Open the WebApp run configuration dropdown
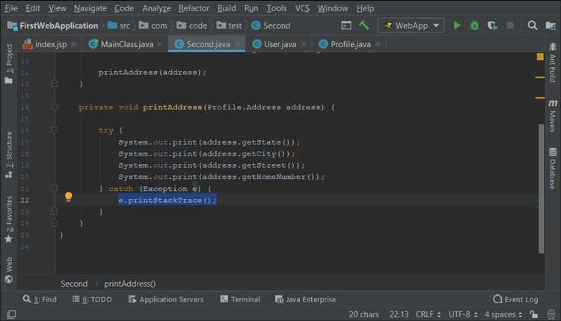This screenshot has width=561, height=321. (411, 25)
